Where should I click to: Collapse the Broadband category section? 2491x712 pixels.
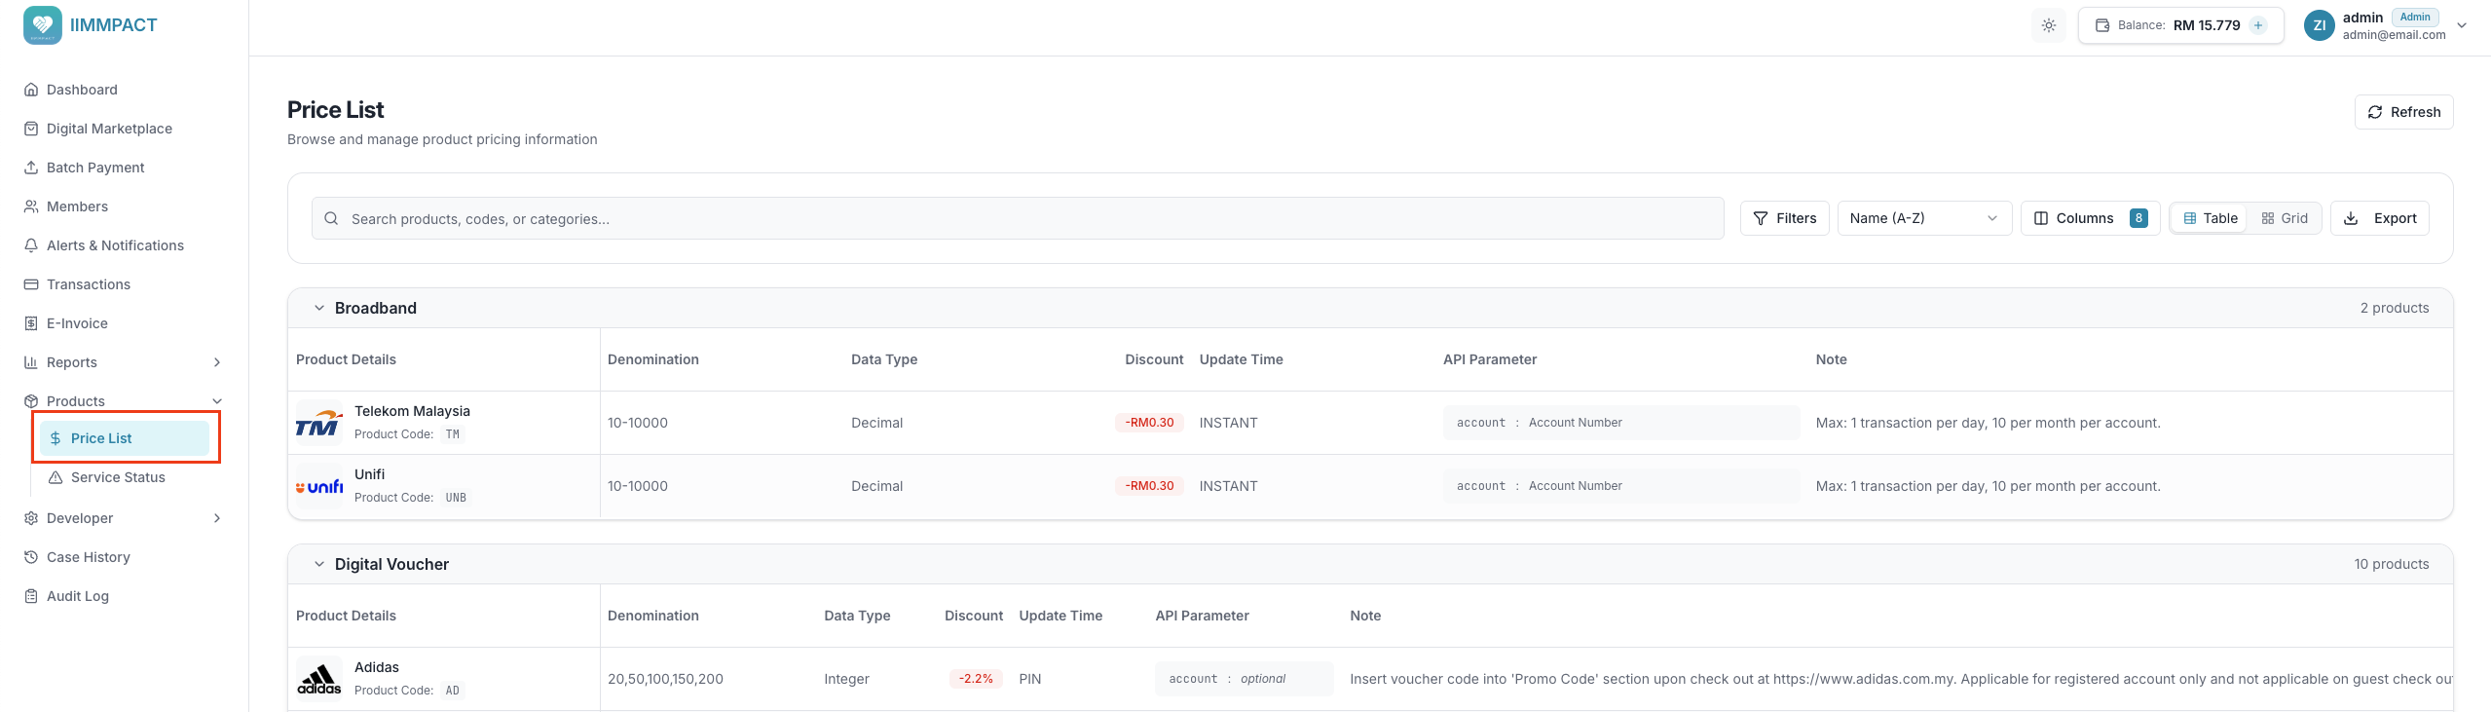coord(318,308)
